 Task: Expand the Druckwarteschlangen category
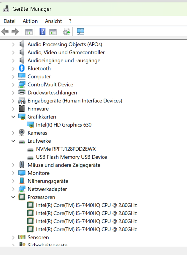pyautogui.click(x=13, y=93)
